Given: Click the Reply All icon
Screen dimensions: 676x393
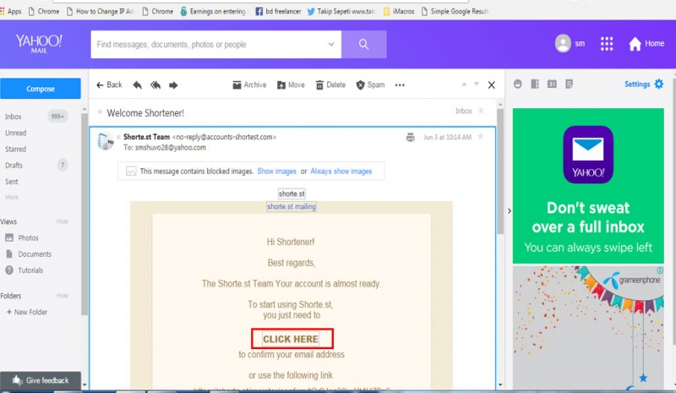Looking at the screenshot, I should click(x=155, y=85).
